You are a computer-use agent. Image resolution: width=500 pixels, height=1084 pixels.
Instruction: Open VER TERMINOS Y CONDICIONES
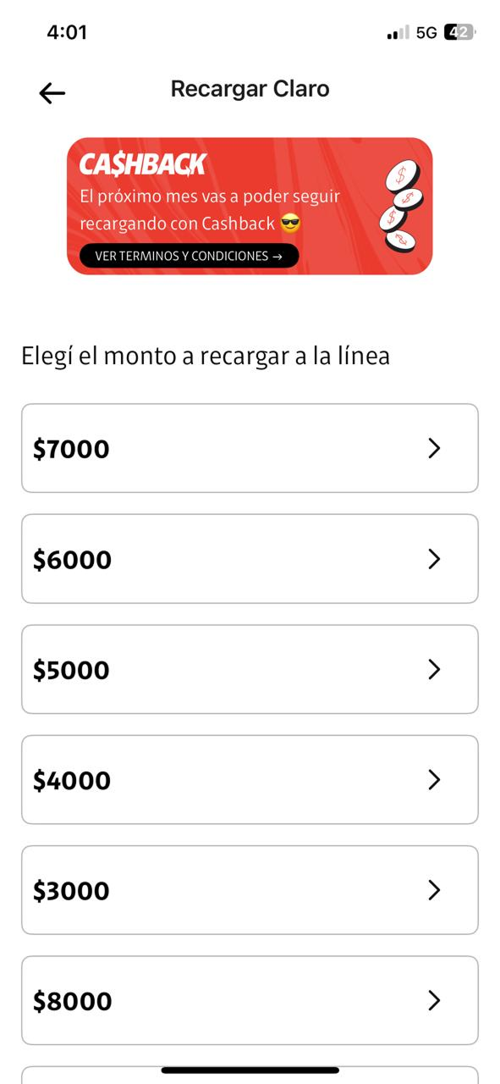(x=188, y=255)
